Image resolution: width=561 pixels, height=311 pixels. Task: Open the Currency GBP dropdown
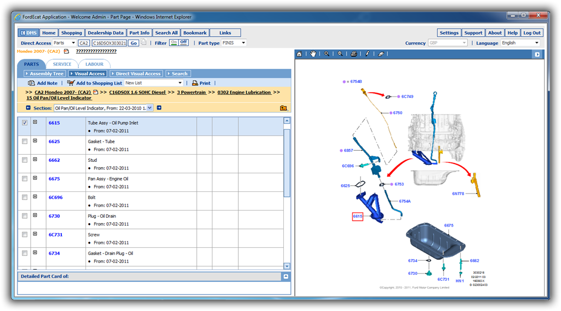click(464, 43)
